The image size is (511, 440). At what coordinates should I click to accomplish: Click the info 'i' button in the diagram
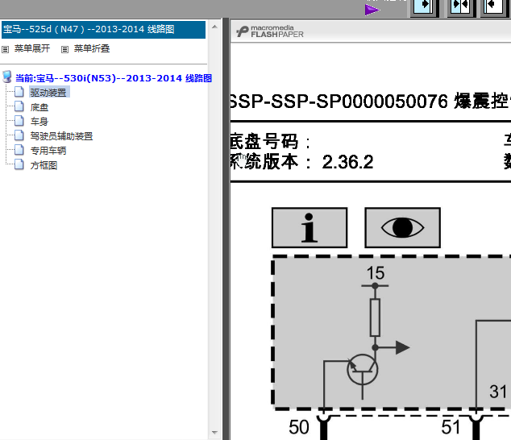(x=310, y=227)
